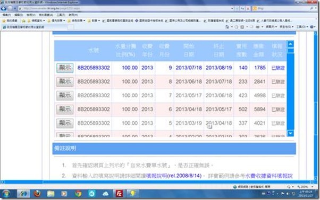Open the 水費收據資料填報說 link
The height and width of the screenshot is (200, 320).
click(x=269, y=176)
